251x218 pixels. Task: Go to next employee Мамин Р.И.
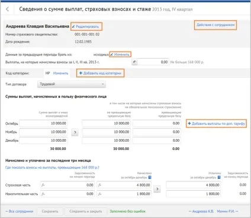tap(227, 211)
